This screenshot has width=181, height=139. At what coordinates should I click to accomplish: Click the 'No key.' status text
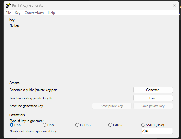coord(15,25)
